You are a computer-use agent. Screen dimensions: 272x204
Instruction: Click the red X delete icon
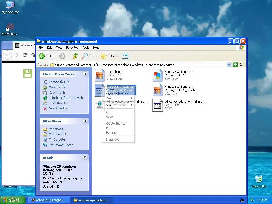click(45, 109)
